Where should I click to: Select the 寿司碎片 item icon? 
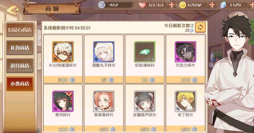[63, 101]
